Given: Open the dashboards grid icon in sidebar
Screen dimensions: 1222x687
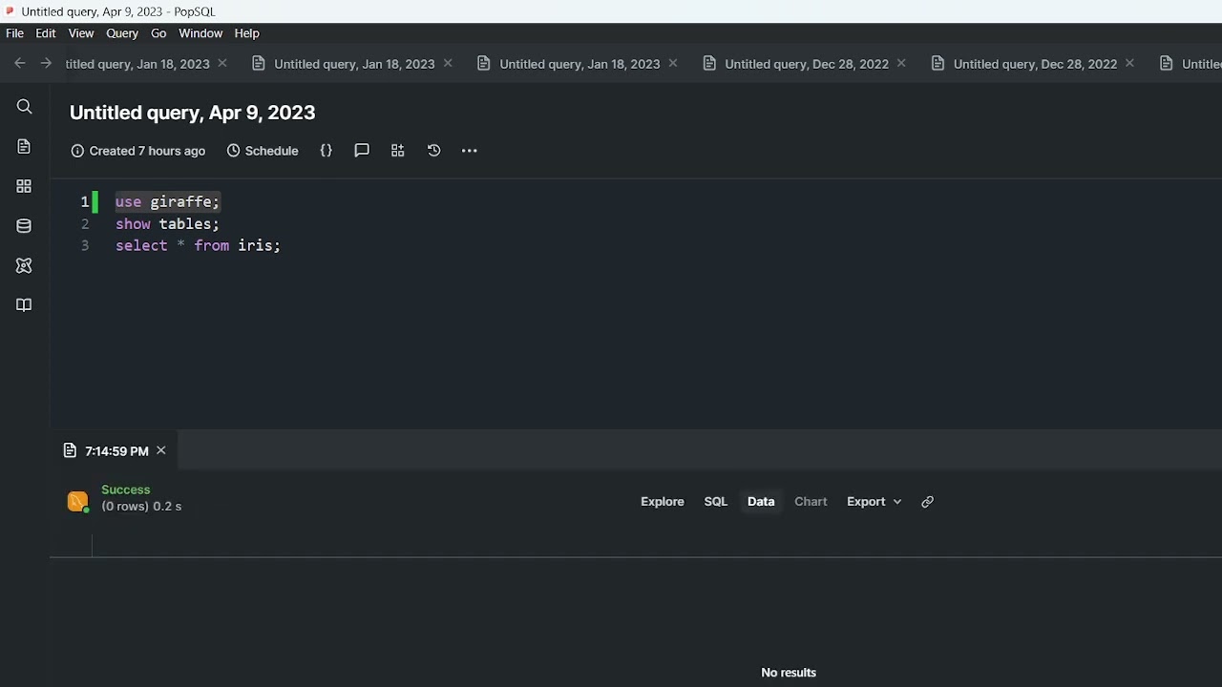Looking at the screenshot, I should coord(25,186).
